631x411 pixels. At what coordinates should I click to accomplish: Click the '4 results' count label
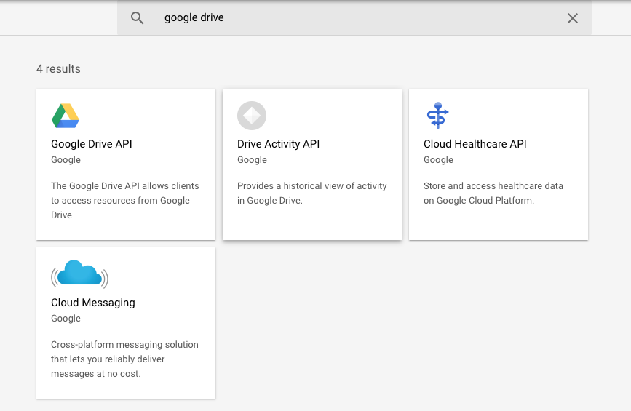(x=58, y=69)
